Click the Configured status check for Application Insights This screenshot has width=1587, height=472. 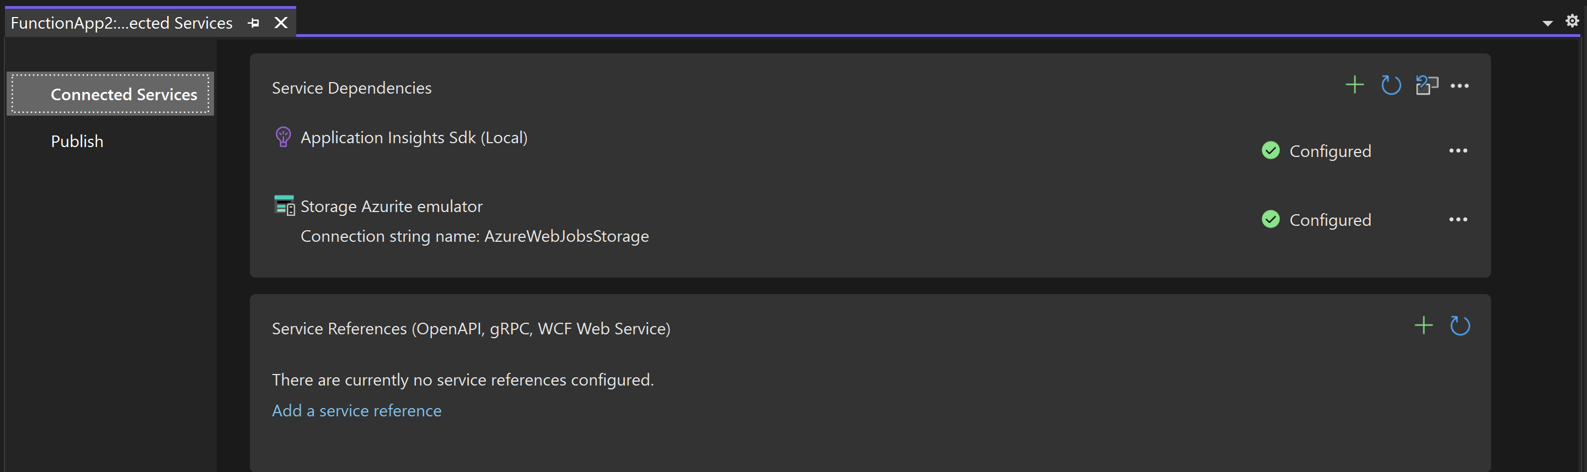pyautogui.click(x=1270, y=150)
